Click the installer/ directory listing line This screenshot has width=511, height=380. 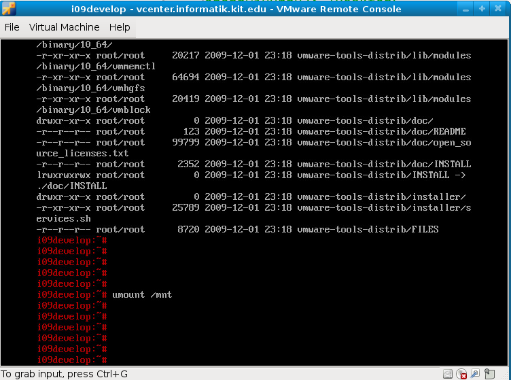pos(251,196)
